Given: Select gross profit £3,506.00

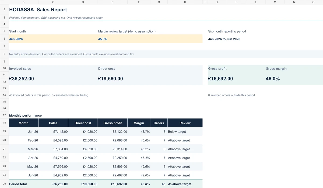Looking at the screenshot, I should (113, 166).
